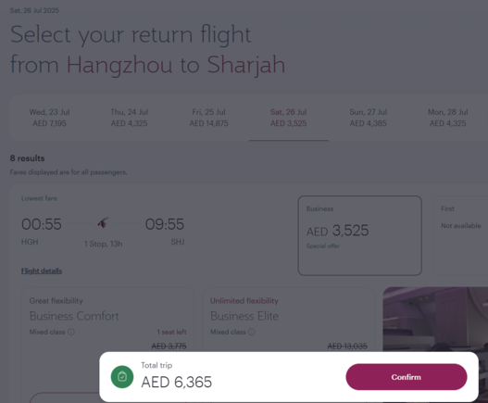Click the Qatar Airways oryx logo icon
Image resolution: width=488 pixels, height=403 pixels.
pyautogui.click(x=103, y=223)
